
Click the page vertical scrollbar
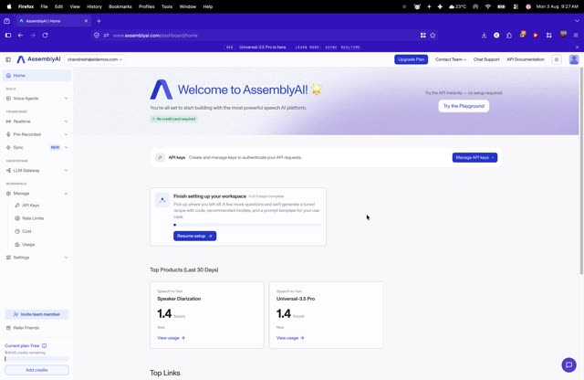pyautogui.click(x=581, y=172)
